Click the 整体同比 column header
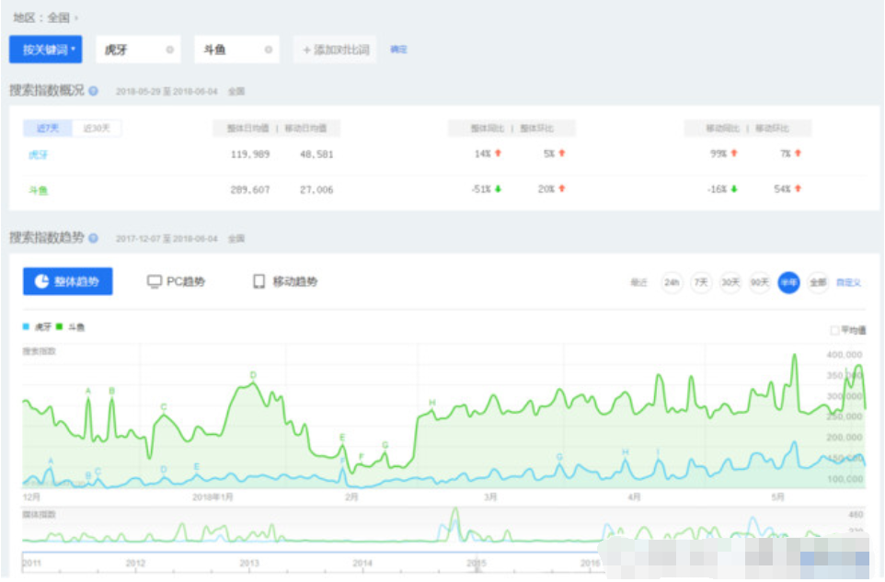 point(488,129)
